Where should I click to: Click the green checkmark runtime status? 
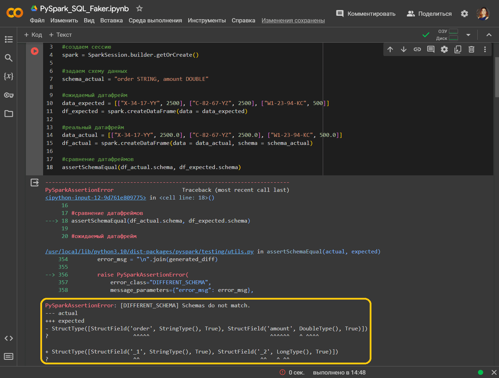426,35
